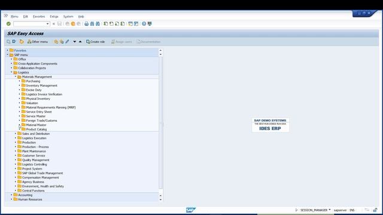Click the SAP menu icon
Image resolution: width=383 pixels, height=215 pixels.
point(14,42)
